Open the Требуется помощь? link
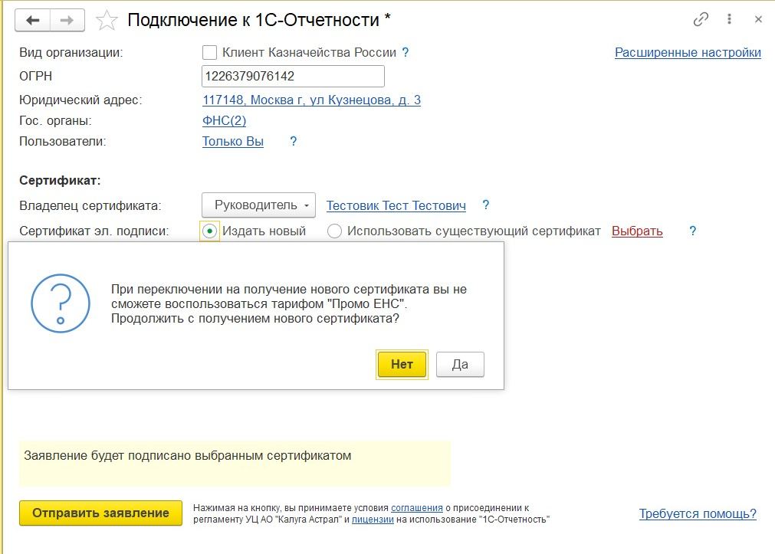775x554 pixels. click(698, 513)
